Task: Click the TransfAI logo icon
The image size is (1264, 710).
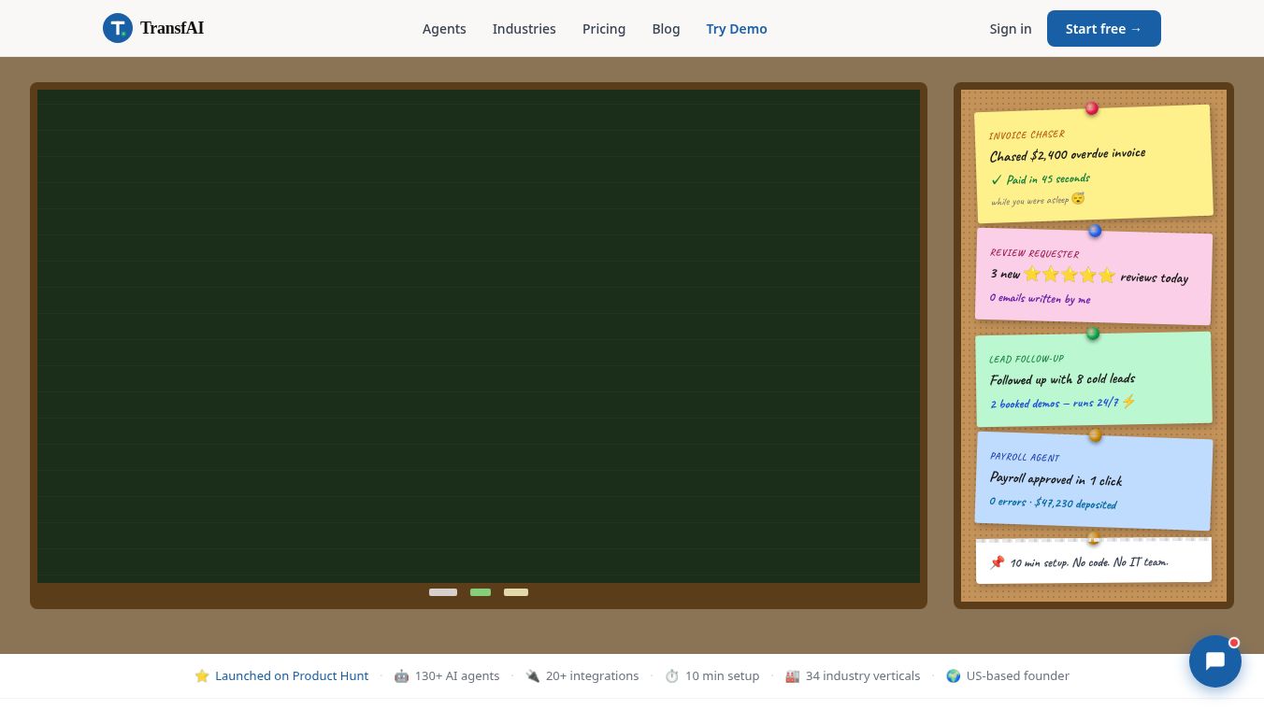Action: 118,28
